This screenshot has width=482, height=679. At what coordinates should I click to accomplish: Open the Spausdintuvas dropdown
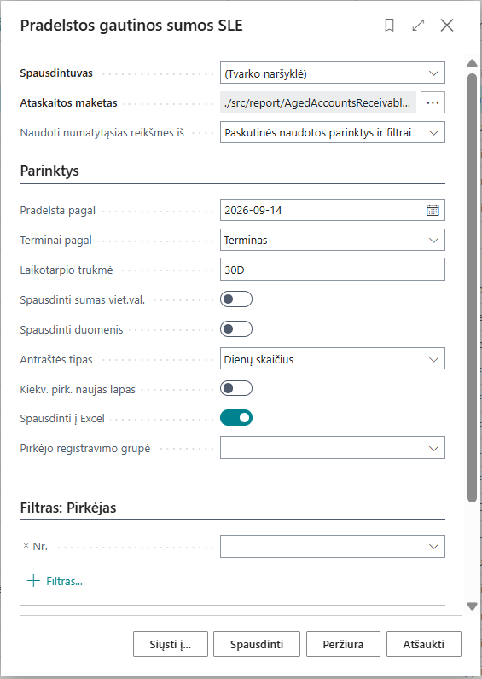[332, 73]
